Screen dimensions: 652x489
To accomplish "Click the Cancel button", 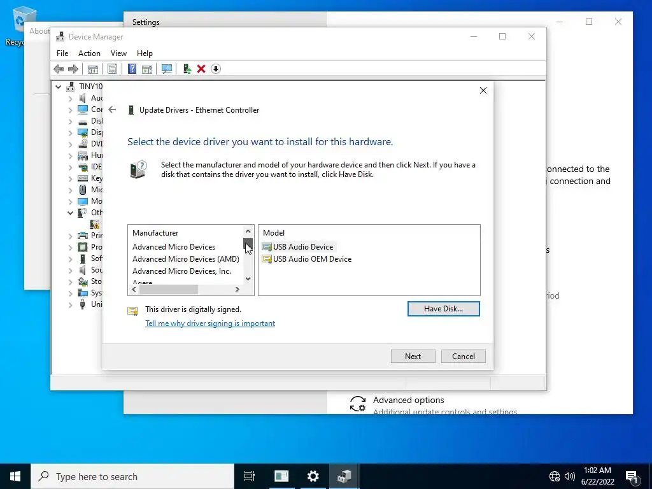I will (464, 357).
